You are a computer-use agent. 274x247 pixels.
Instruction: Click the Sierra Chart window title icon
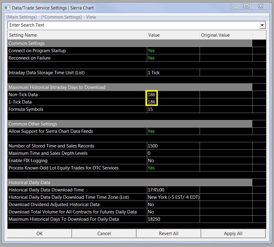point(7,8)
